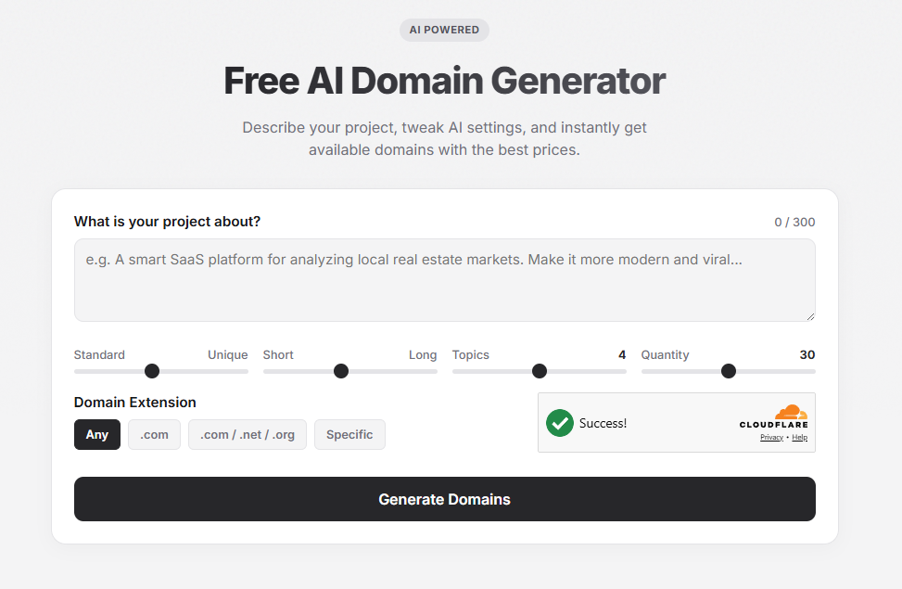
Task: Click the Topics slider handle
Action: point(539,371)
